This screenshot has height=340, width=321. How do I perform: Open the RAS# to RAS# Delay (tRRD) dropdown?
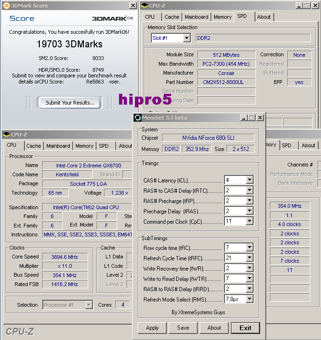[x=249, y=288]
